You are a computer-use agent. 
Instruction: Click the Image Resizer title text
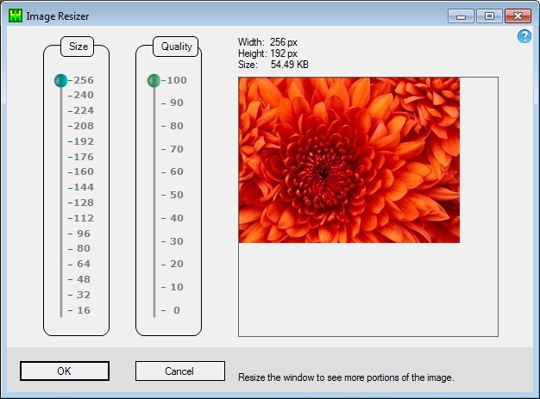click(x=58, y=16)
